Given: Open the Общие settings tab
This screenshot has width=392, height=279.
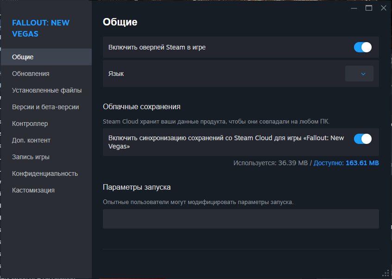Looking at the screenshot, I should point(46,57).
